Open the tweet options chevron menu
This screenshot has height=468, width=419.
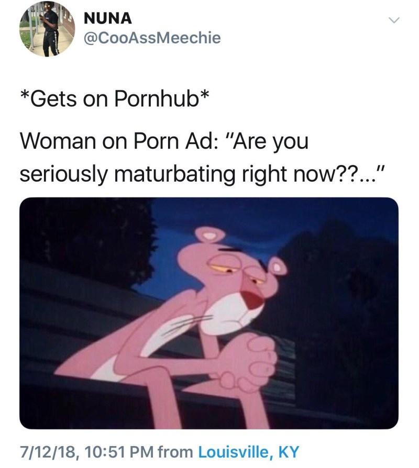click(394, 20)
